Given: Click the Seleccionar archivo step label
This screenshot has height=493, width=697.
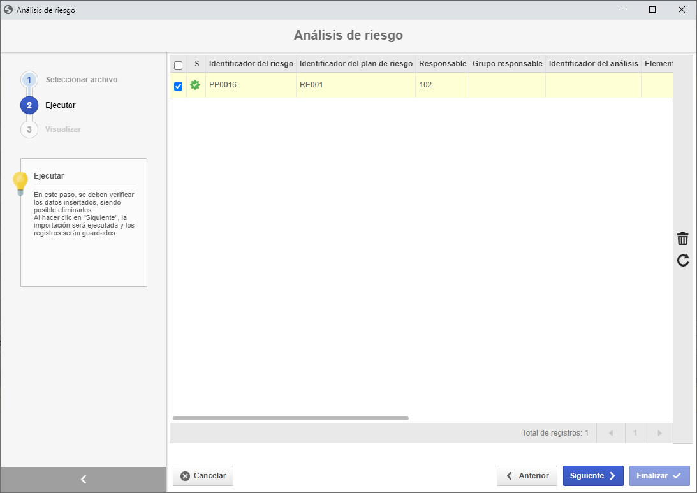Looking at the screenshot, I should pyautogui.click(x=82, y=80).
